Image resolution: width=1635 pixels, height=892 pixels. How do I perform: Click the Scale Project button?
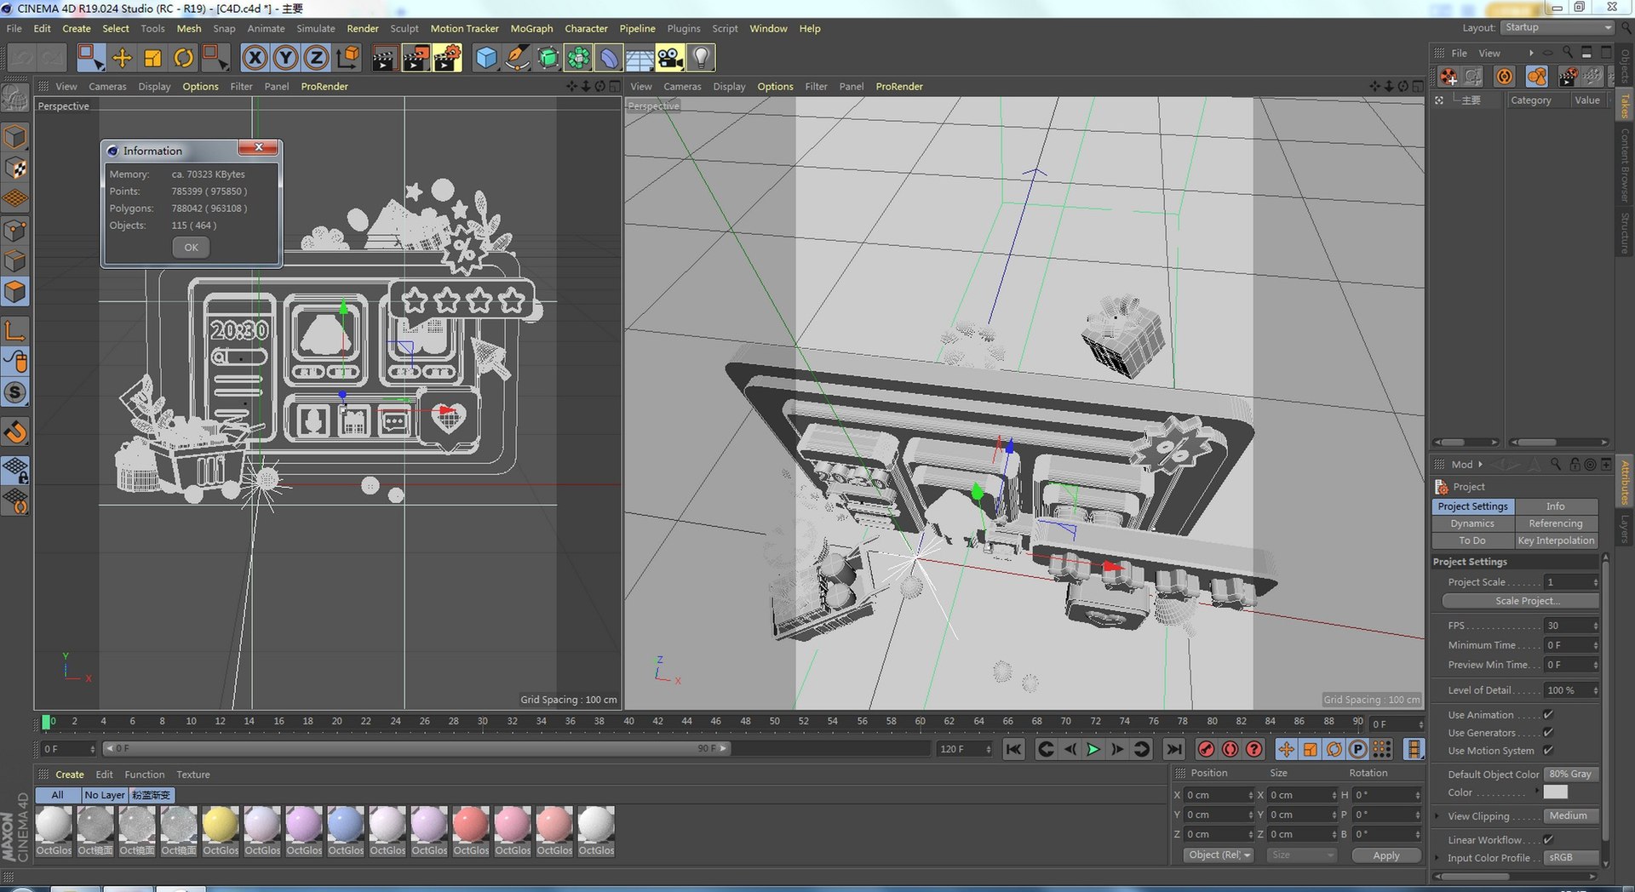coord(1521,601)
